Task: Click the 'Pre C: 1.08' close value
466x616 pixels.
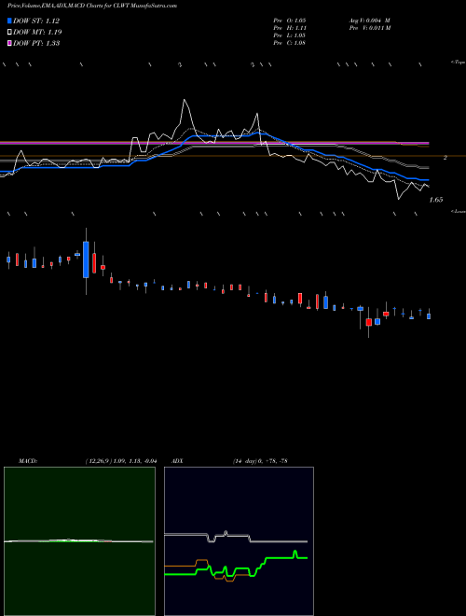Action: 290,43
